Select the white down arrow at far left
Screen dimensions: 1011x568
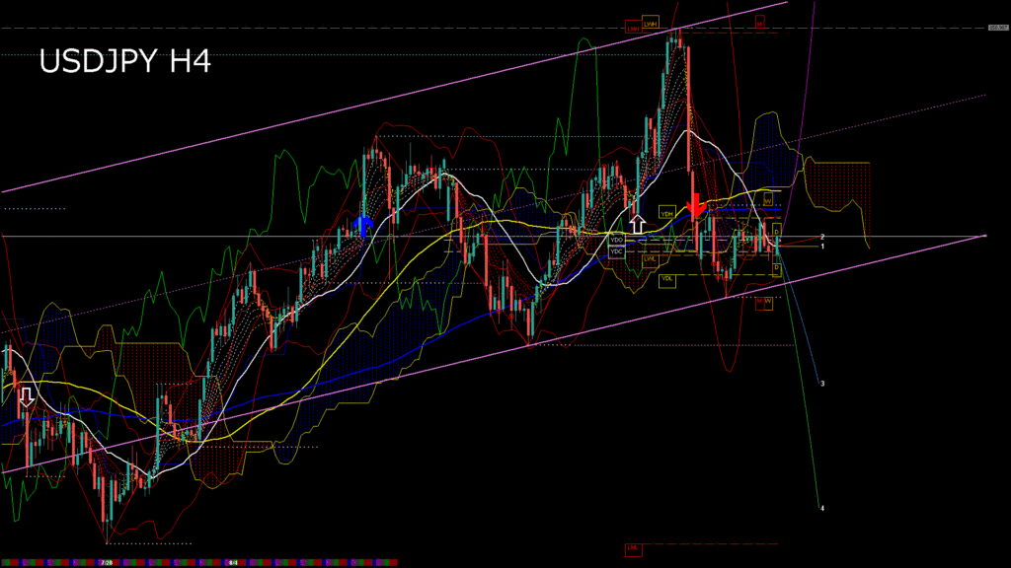tap(27, 396)
